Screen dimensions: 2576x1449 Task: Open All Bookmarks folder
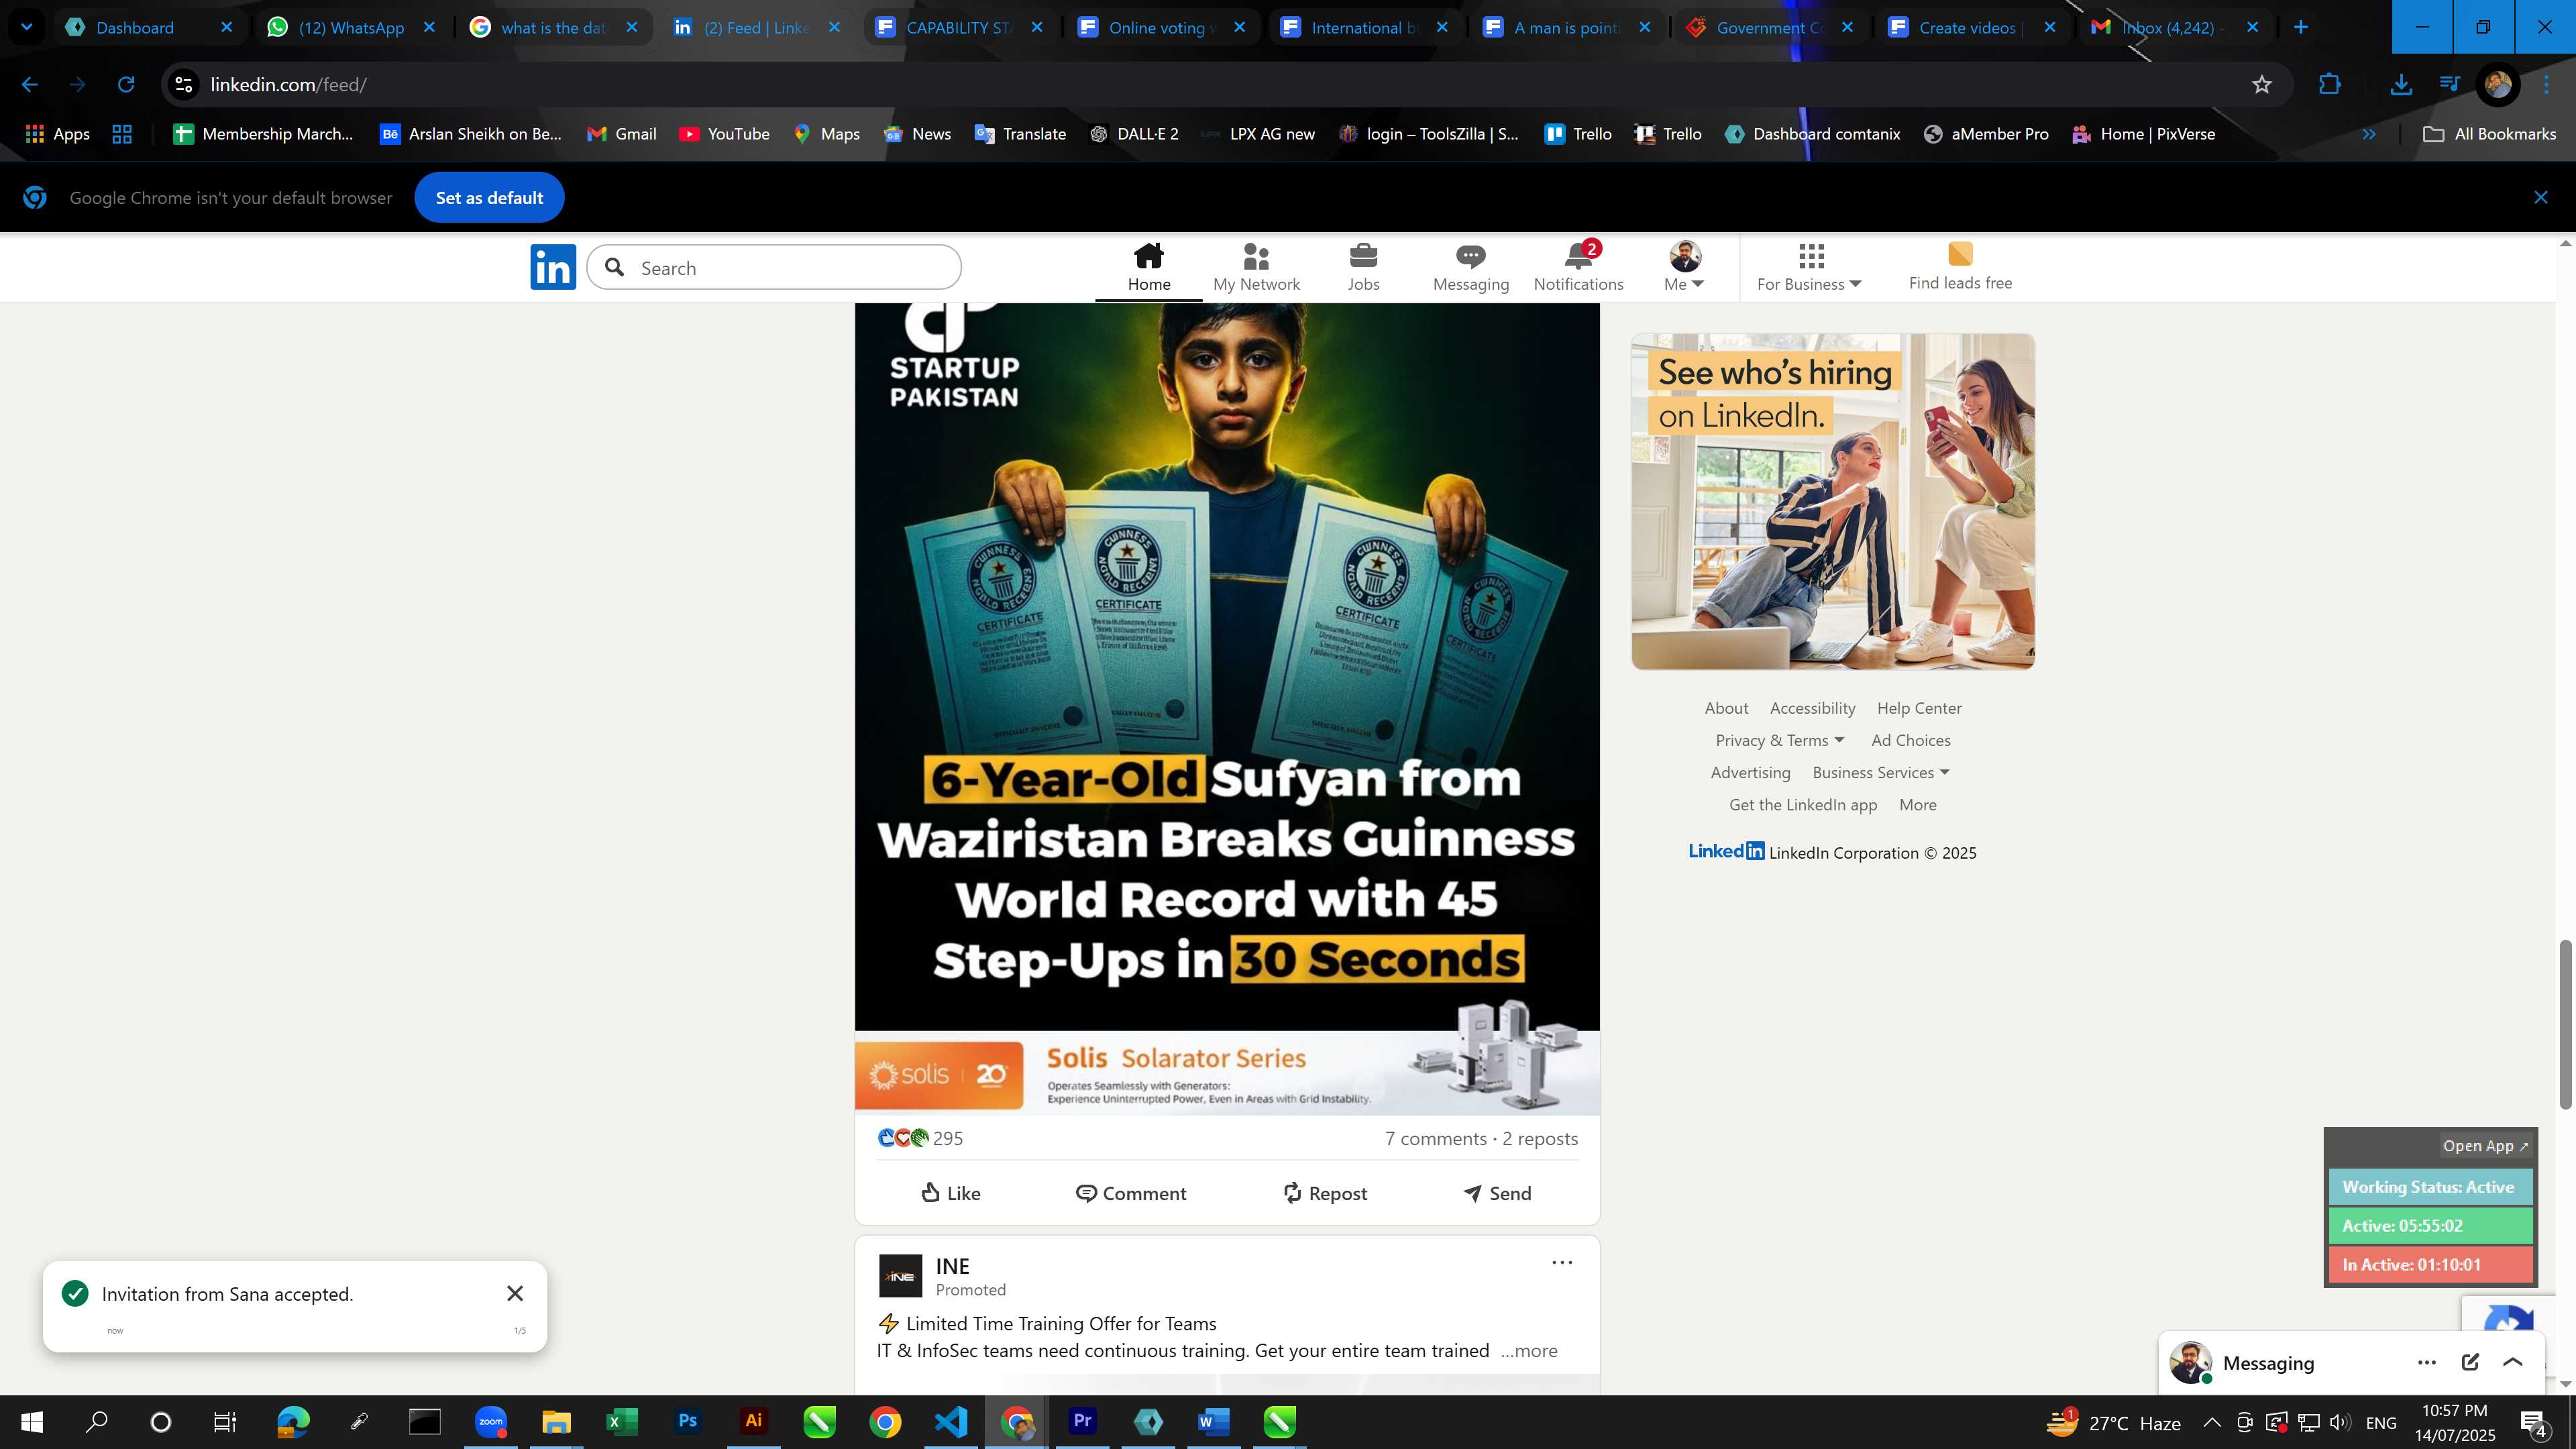pos(2489,134)
